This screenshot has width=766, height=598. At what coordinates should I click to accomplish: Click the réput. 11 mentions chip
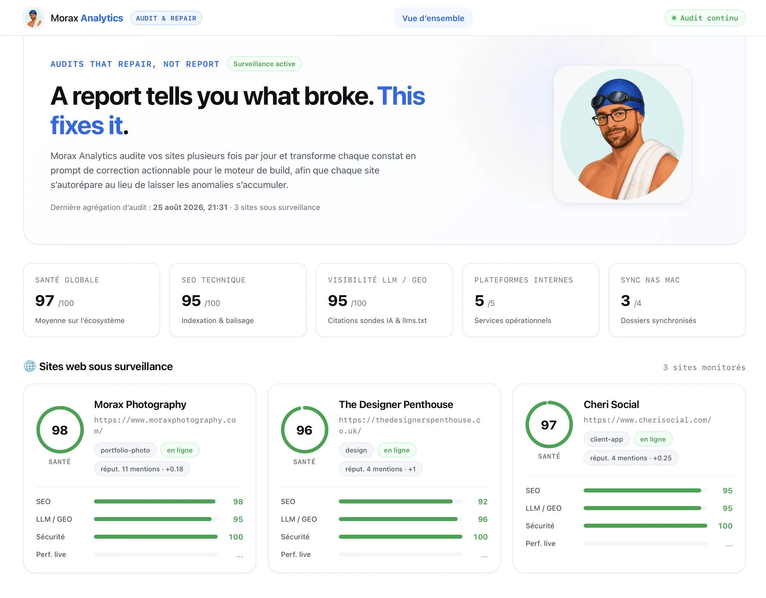point(142,469)
